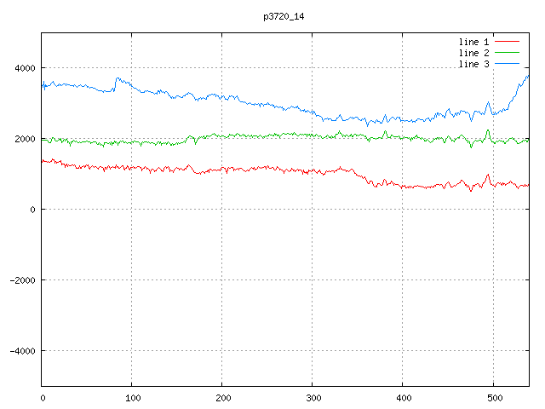Viewport: 545px width, 409px height.
Task: Click the red curve's start at the left edge
Action: tap(43, 160)
